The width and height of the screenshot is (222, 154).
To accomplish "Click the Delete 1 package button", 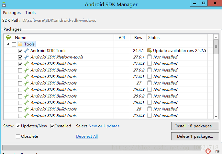I will tap(195, 136).
